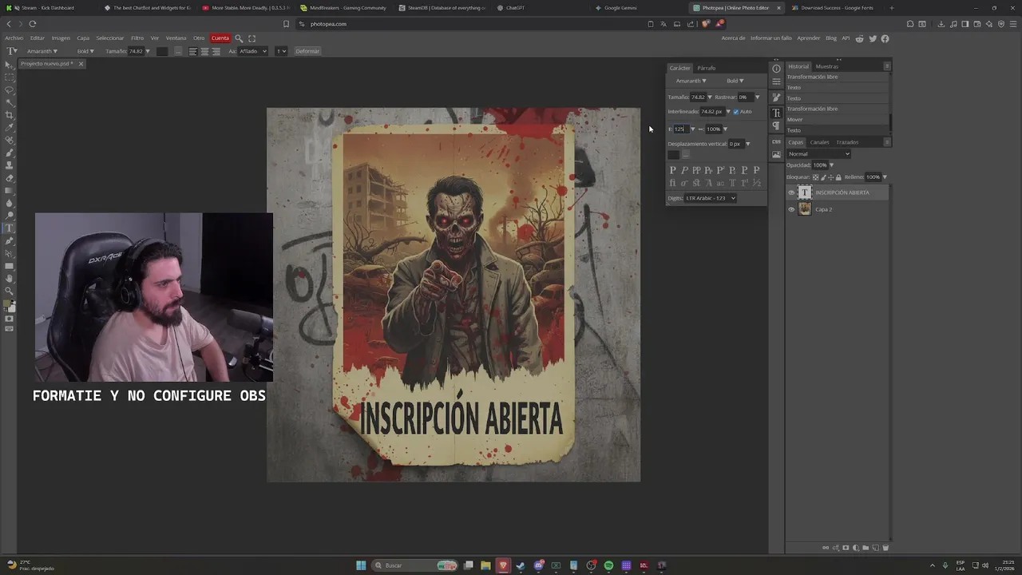1022x575 pixels.
Task: Select the Magic Wand tool
Action: (x=10, y=102)
